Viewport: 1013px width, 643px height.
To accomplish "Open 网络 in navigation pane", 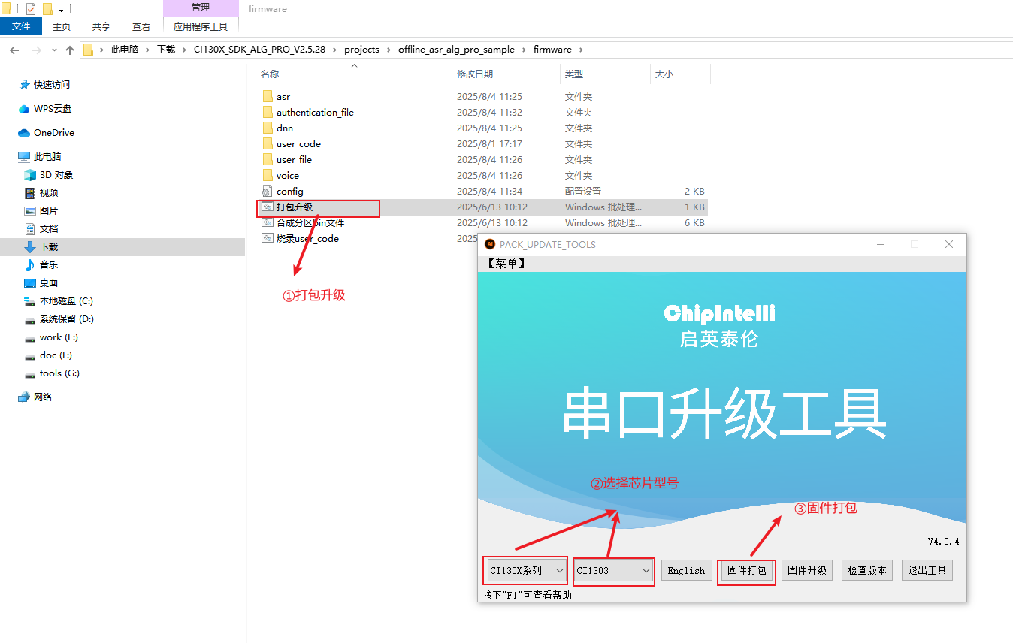I will pos(42,397).
